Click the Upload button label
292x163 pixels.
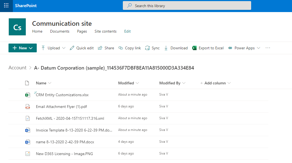pyautogui.click(x=54, y=48)
